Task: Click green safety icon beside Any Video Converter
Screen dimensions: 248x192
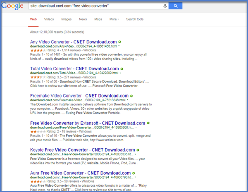Action: pyautogui.click(x=120, y=42)
